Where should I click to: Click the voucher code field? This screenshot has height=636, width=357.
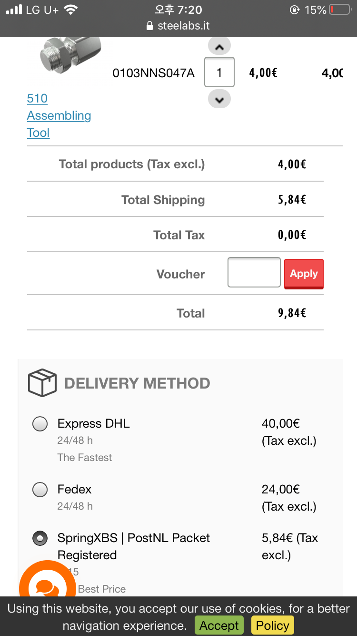pyautogui.click(x=254, y=273)
